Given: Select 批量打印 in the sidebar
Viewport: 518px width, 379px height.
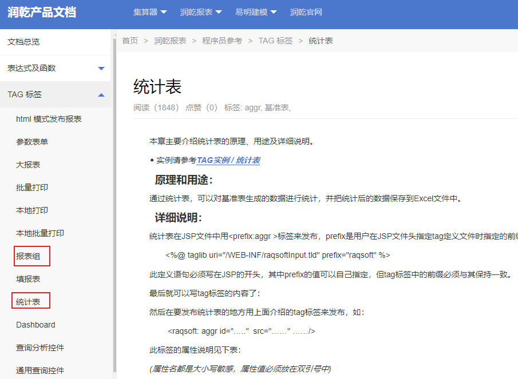Looking at the screenshot, I should point(32,187).
